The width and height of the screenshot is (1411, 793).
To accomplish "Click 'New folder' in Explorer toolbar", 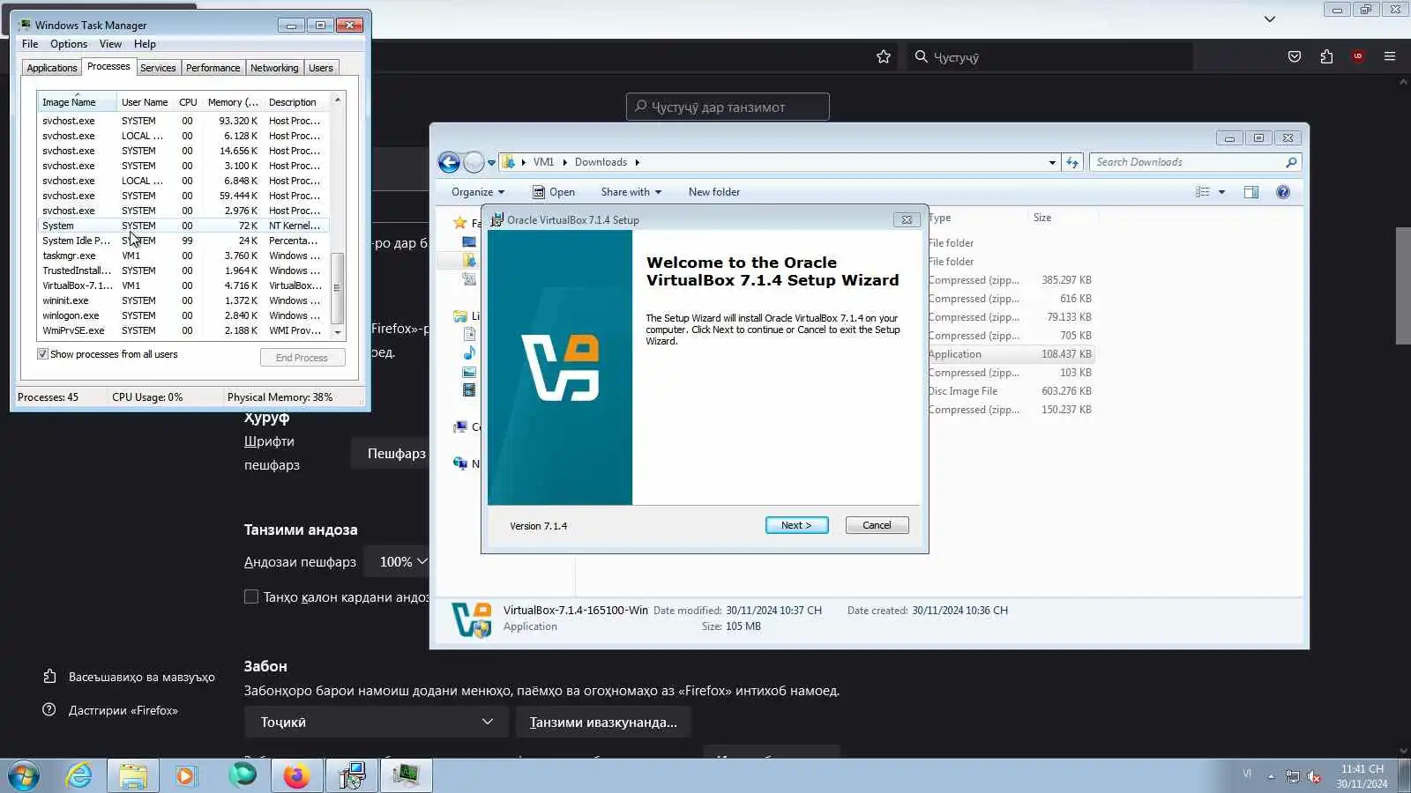I will [x=714, y=192].
